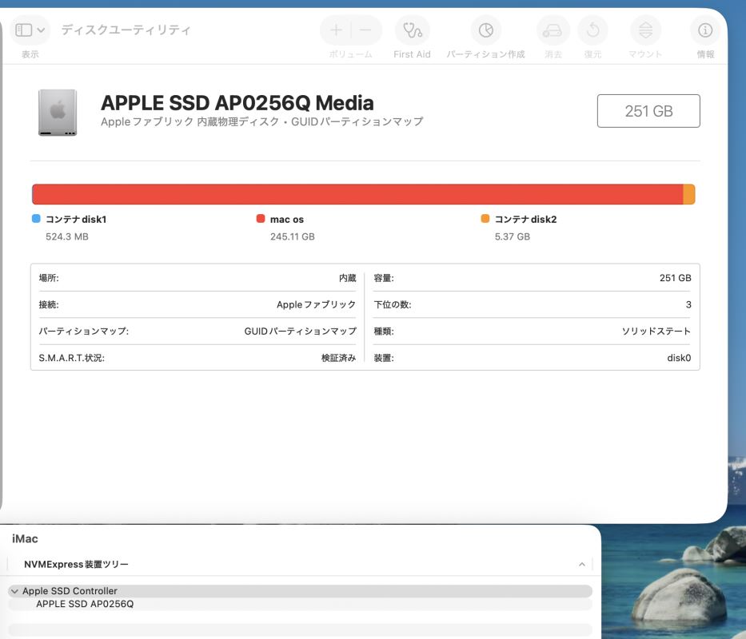Click the remove volume minus button
This screenshot has height=639, width=746.
pyautogui.click(x=365, y=30)
